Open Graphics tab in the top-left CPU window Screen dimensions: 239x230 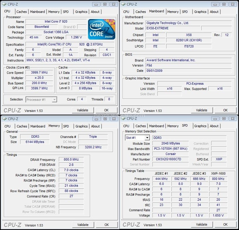81,12
